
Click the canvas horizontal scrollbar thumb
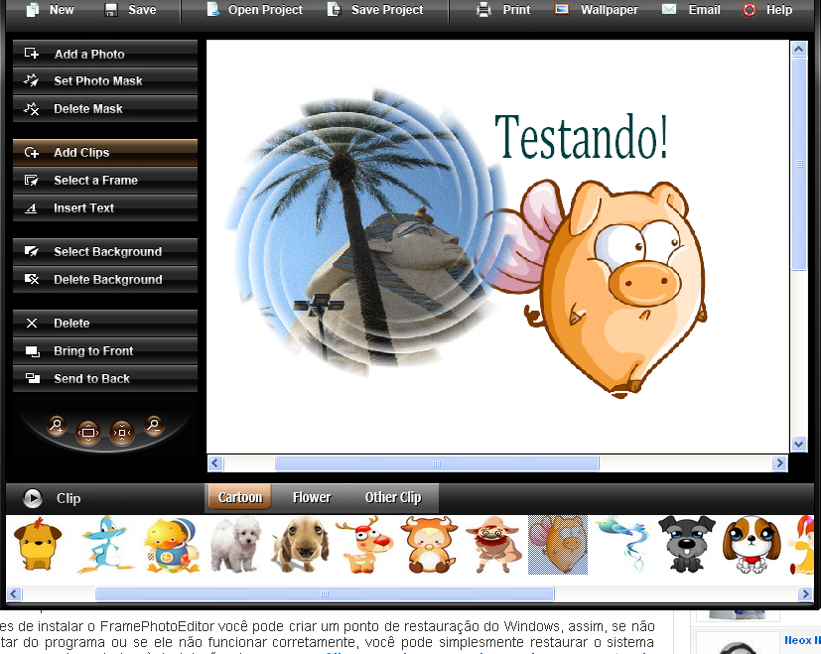click(x=437, y=463)
